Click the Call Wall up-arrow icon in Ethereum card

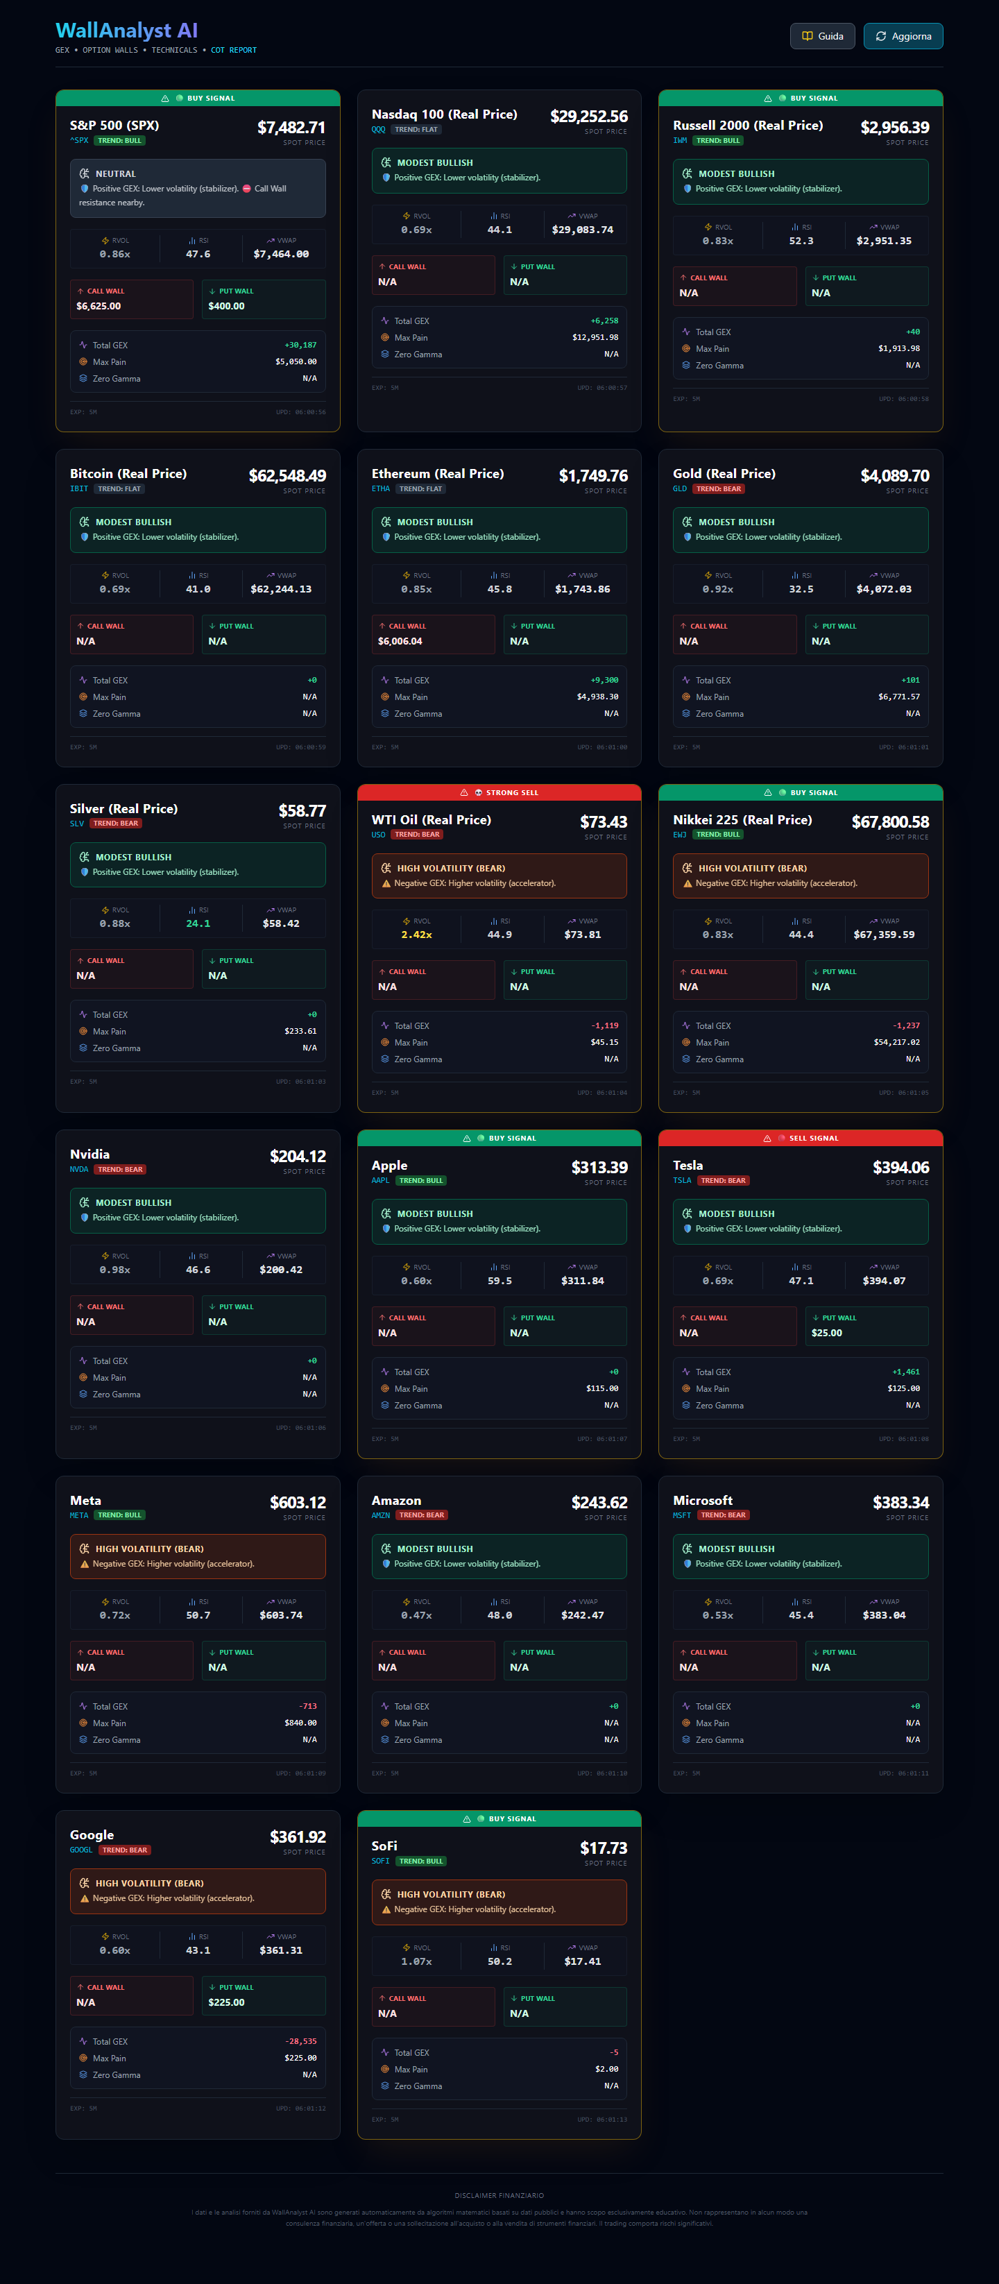(x=382, y=626)
